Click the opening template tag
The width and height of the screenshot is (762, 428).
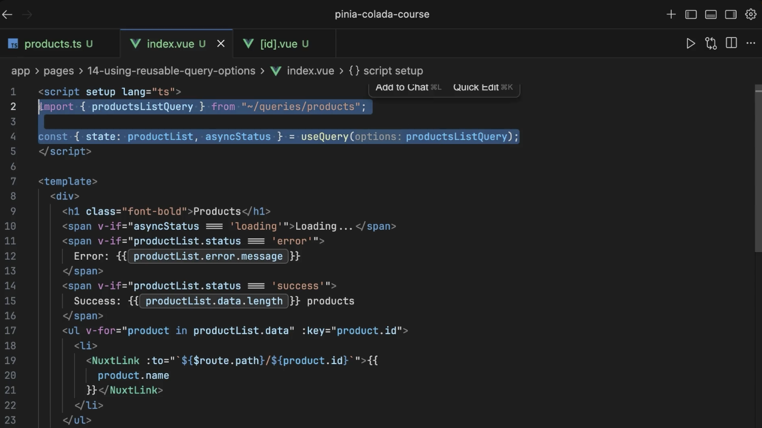[68, 182]
